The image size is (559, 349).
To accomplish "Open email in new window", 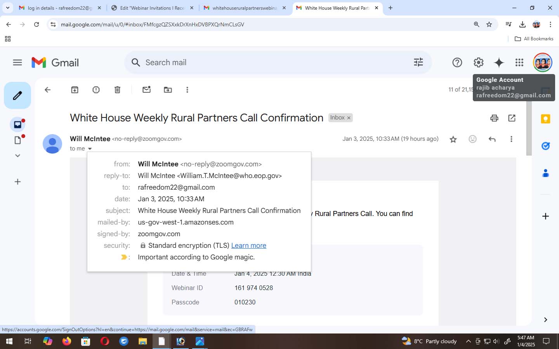I will [512, 118].
